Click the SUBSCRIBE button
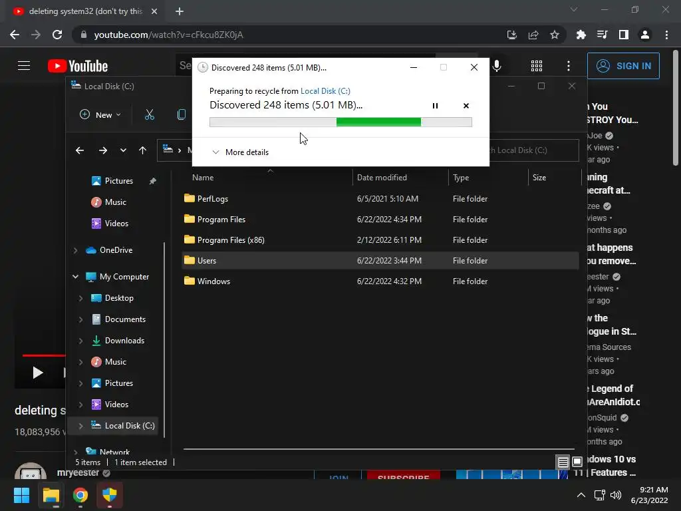 [x=404, y=475]
